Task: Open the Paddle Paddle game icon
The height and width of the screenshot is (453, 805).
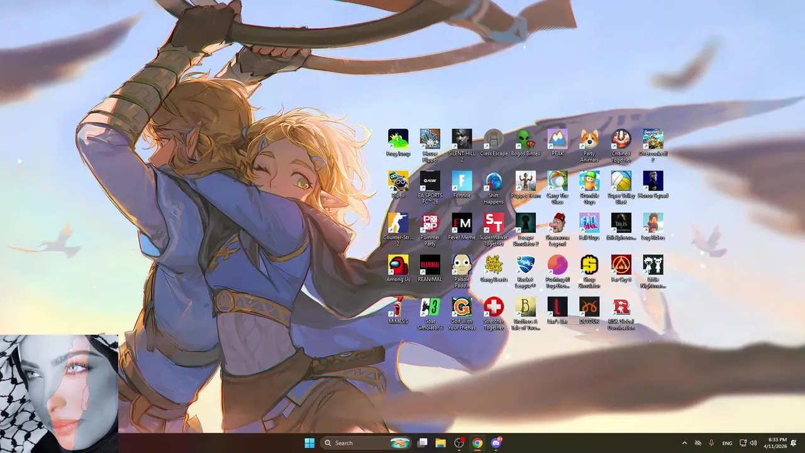Action: (462, 272)
